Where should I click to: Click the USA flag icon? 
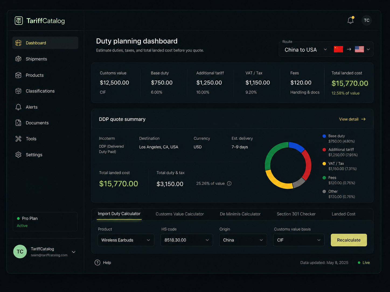(x=359, y=49)
